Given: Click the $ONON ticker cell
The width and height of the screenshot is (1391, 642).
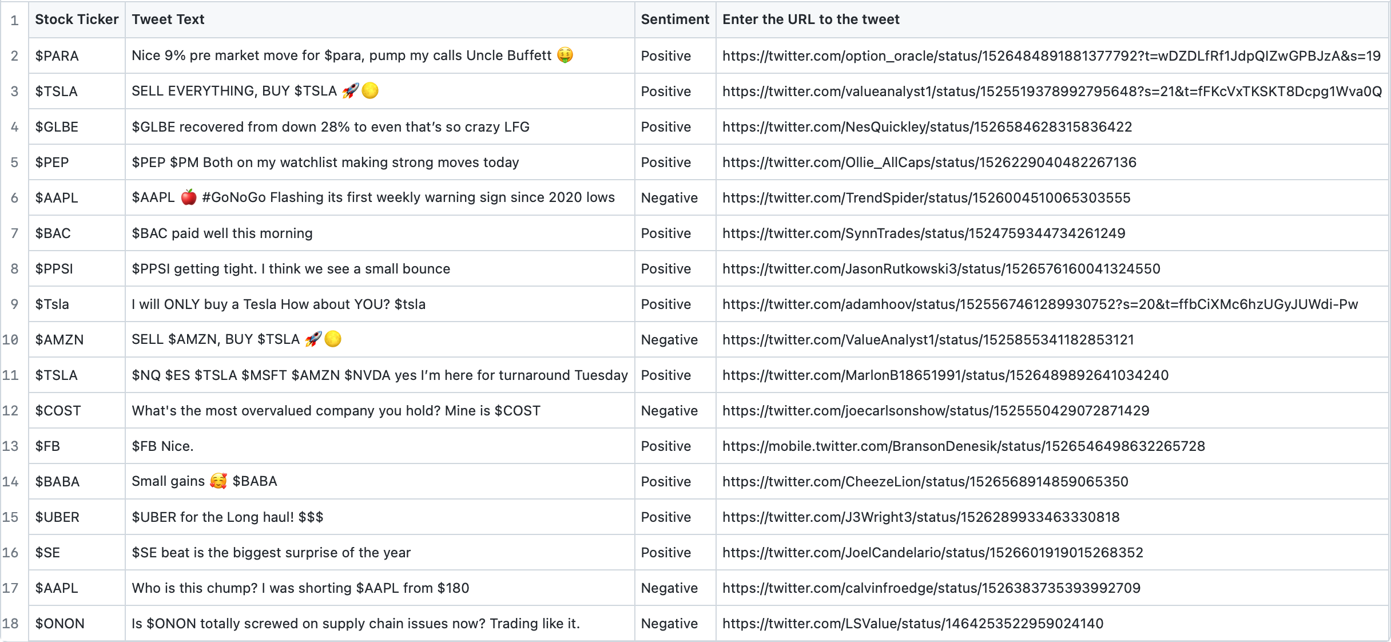Looking at the screenshot, I should coord(77,623).
